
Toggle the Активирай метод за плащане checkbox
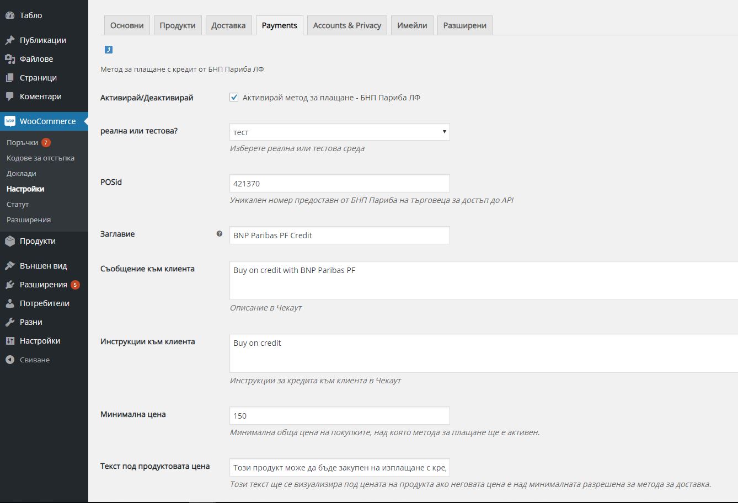pos(234,98)
